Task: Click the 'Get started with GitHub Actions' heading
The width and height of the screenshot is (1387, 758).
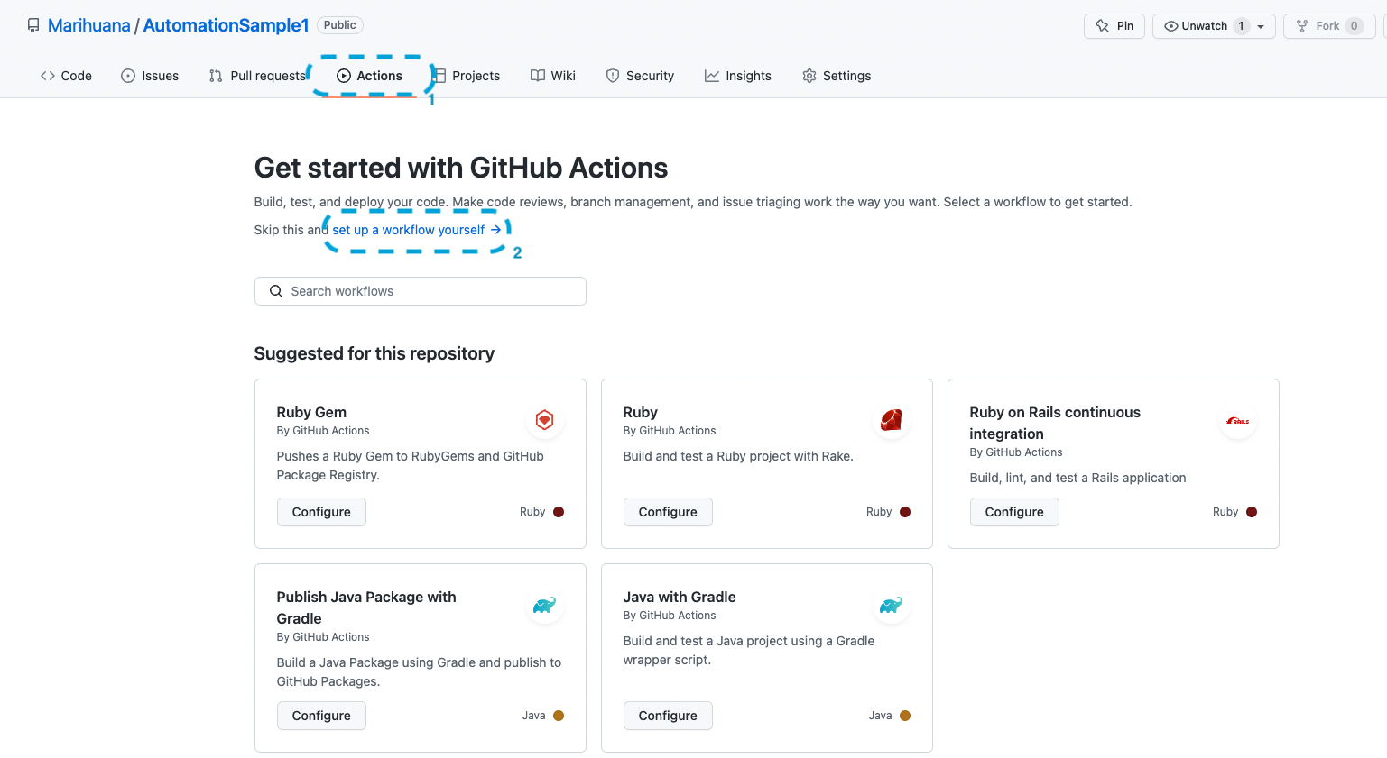Action: pos(461,168)
